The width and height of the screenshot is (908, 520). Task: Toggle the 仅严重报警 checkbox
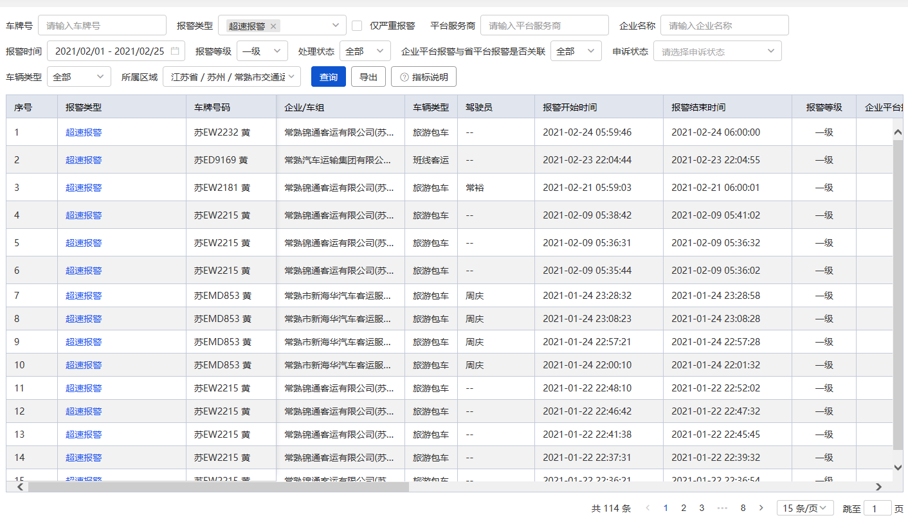[x=357, y=26]
